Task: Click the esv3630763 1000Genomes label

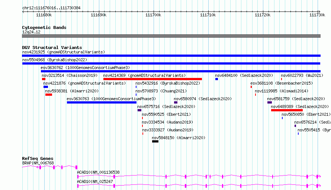Action: [111, 99]
